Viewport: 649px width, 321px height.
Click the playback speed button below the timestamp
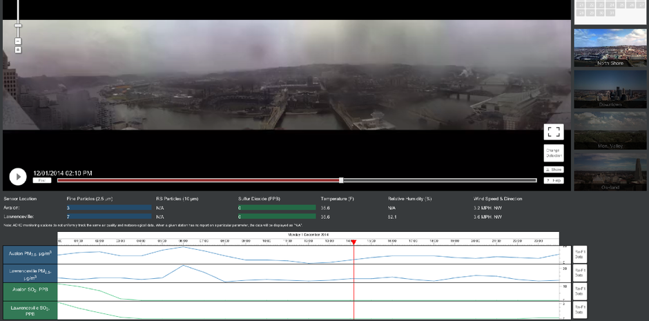pyautogui.click(x=41, y=181)
